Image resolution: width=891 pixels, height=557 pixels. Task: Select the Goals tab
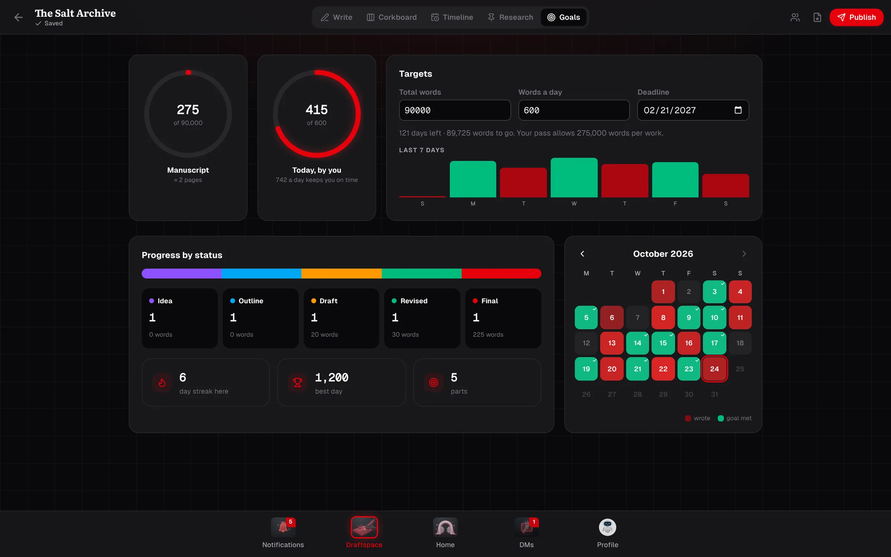[564, 17]
